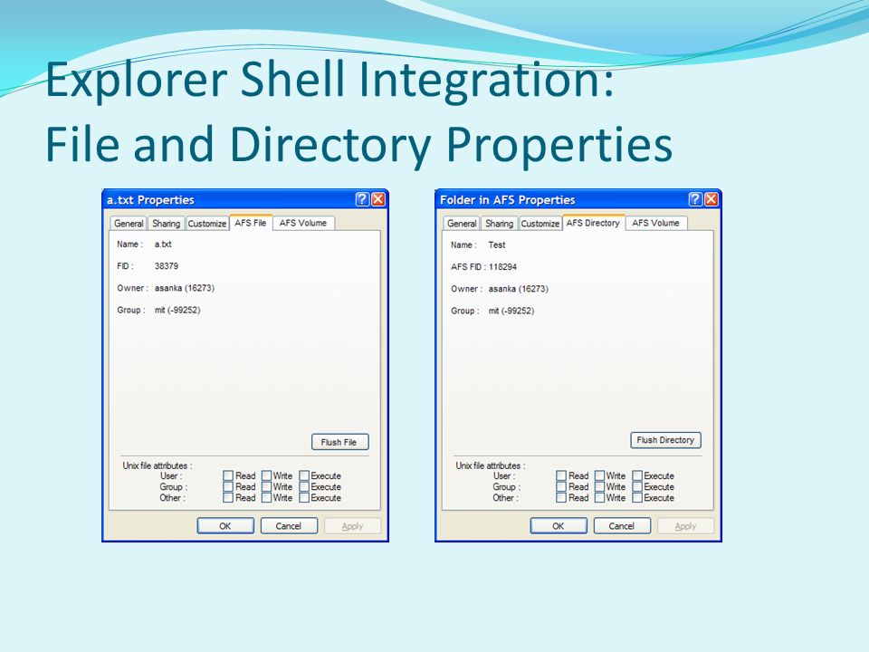Check User Execute in Folder in AFS Properties
Viewport: 869px width, 652px height.
point(637,475)
